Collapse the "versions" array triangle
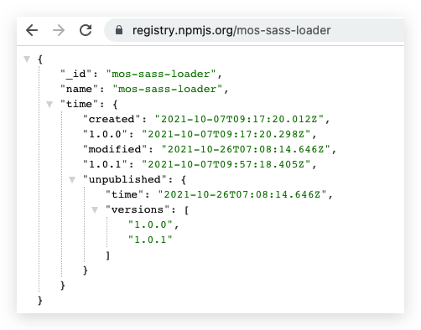The height and width of the screenshot is (330, 421). click(95, 209)
